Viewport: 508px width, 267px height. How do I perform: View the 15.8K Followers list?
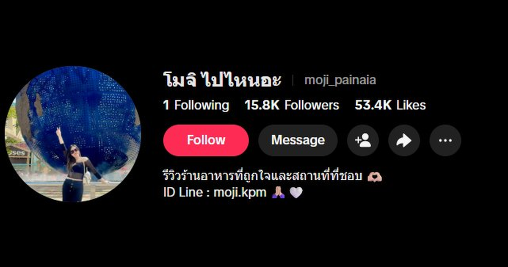tap(292, 105)
